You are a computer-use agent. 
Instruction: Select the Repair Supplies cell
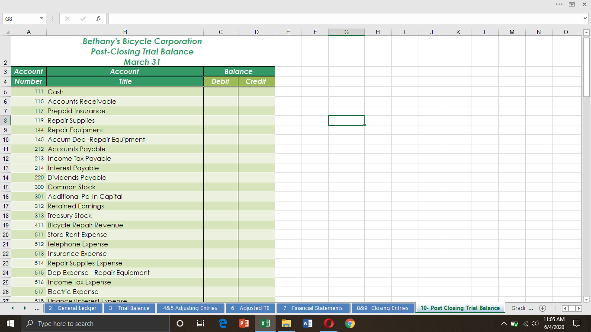[x=125, y=120]
